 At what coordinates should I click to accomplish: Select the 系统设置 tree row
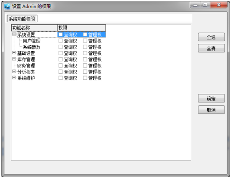[26, 34]
